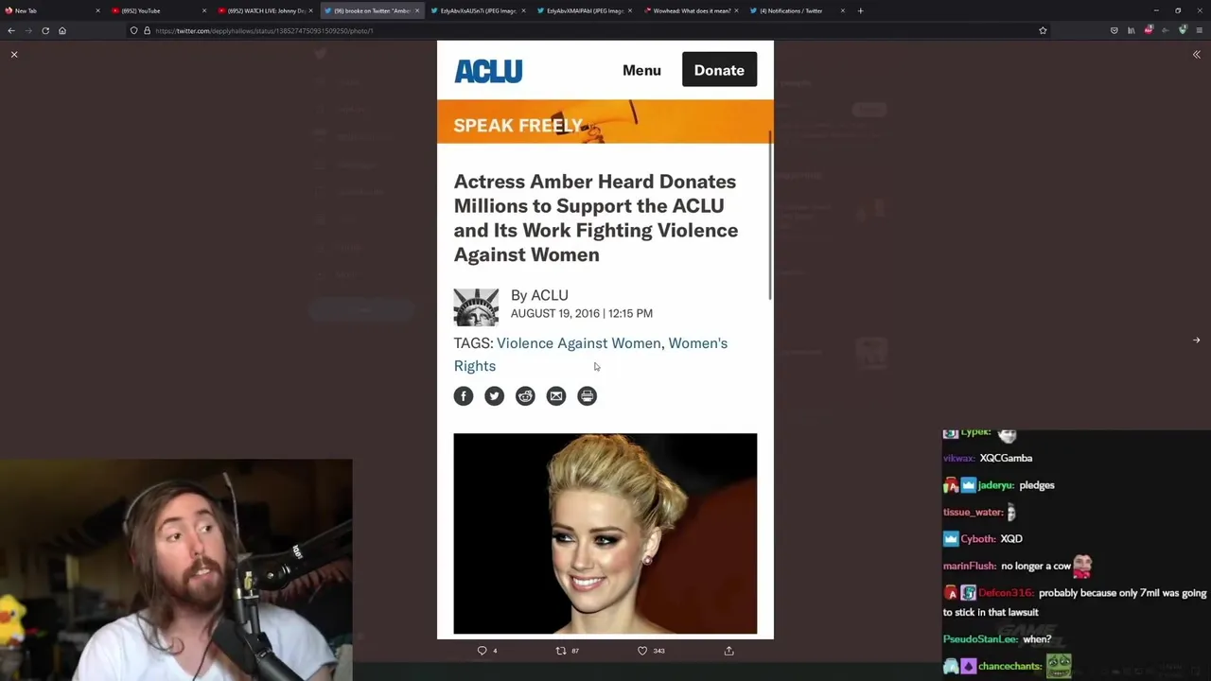Go to browser home page
The width and height of the screenshot is (1211, 681).
[62, 30]
